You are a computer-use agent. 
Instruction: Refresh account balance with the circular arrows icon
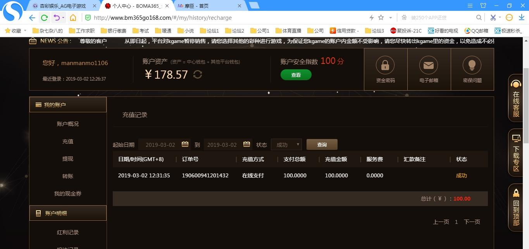[198, 74]
